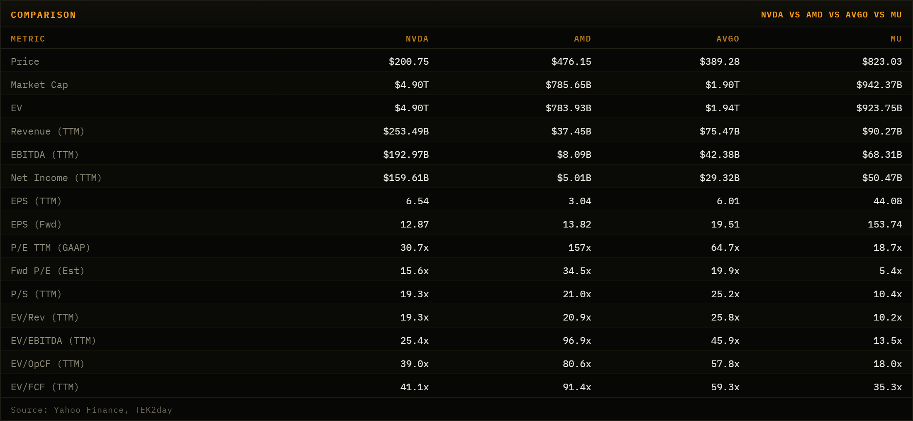Select the Fwd P/E (Est) row label

48,271
